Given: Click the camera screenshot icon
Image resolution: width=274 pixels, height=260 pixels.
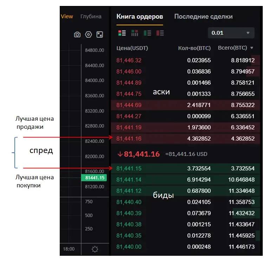Looking at the screenshot, I should pos(77,34).
